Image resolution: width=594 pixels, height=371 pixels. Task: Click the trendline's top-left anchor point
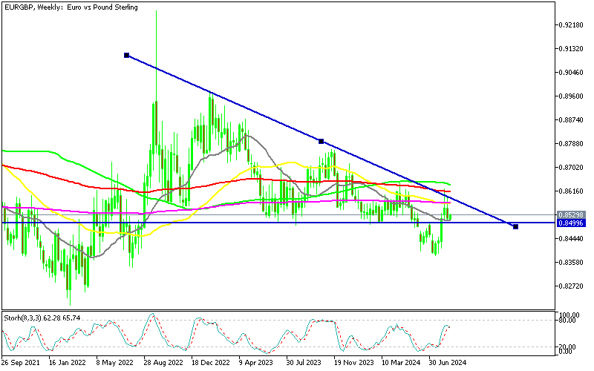(127, 55)
